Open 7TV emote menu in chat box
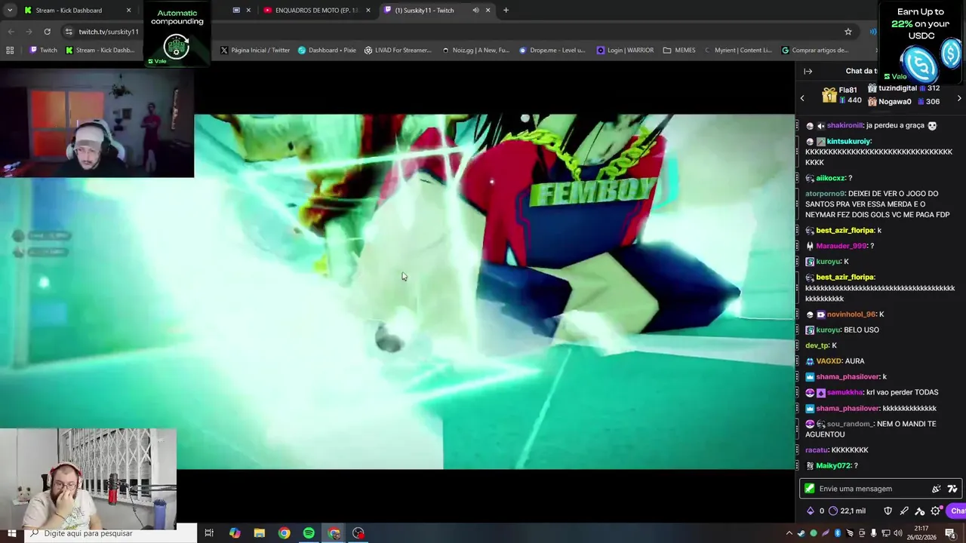This screenshot has width=966, height=543. click(x=952, y=489)
